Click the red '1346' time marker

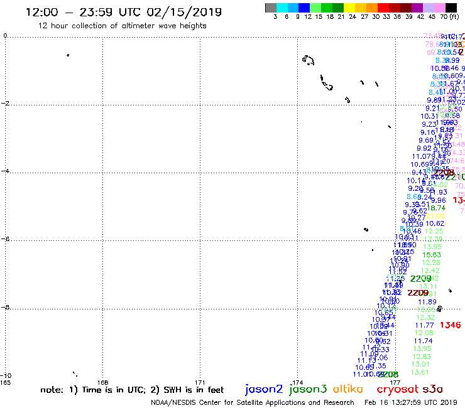(x=450, y=325)
